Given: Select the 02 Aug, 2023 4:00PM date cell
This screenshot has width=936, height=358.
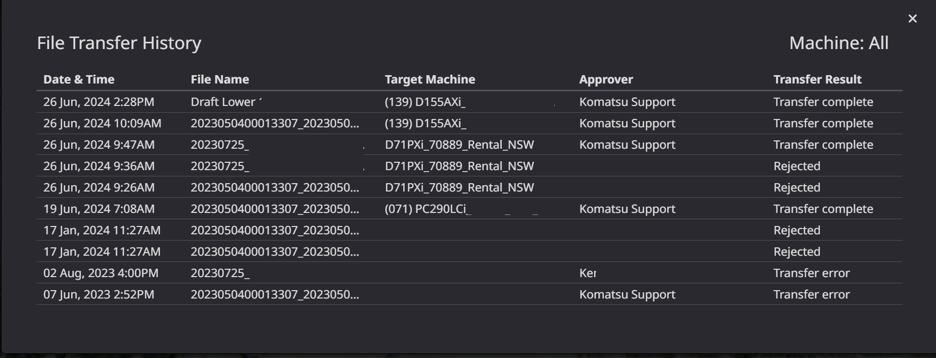Looking at the screenshot, I should [x=101, y=273].
